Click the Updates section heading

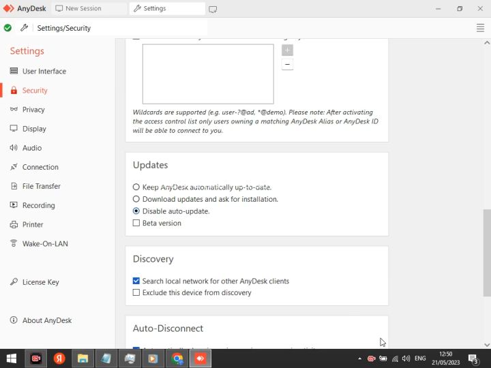click(x=150, y=165)
